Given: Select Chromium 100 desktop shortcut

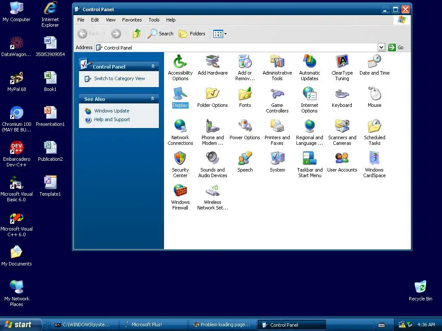Looking at the screenshot, I should tap(16, 119).
